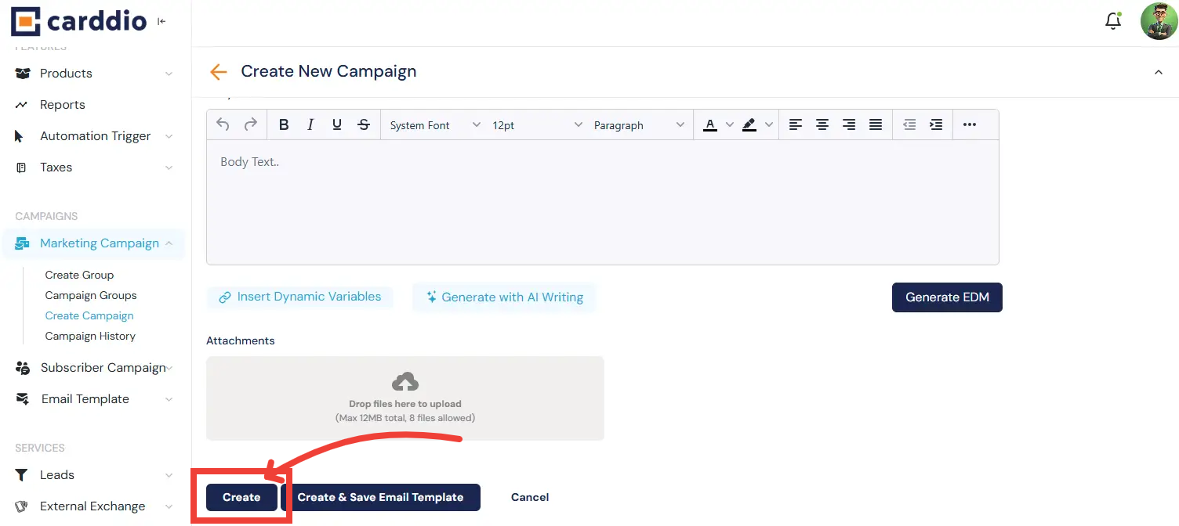This screenshot has height=526, width=1179.
Task: Undo the last edit in the editor
Action: (x=222, y=124)
